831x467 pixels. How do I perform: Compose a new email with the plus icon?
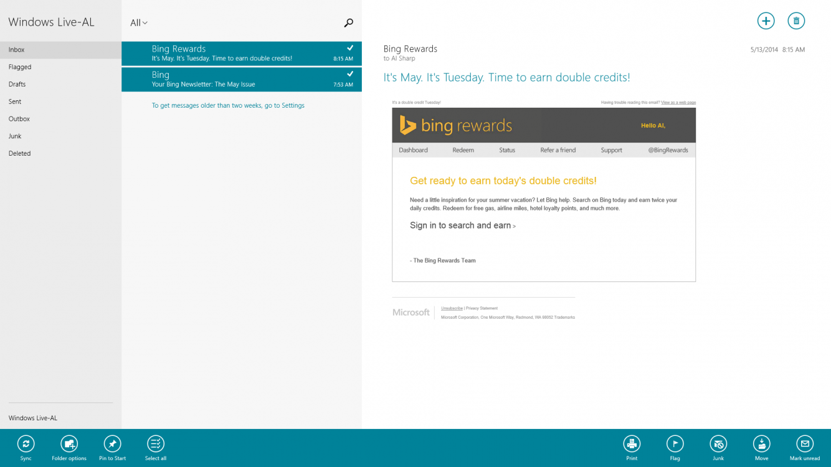(x=766, y=21)
